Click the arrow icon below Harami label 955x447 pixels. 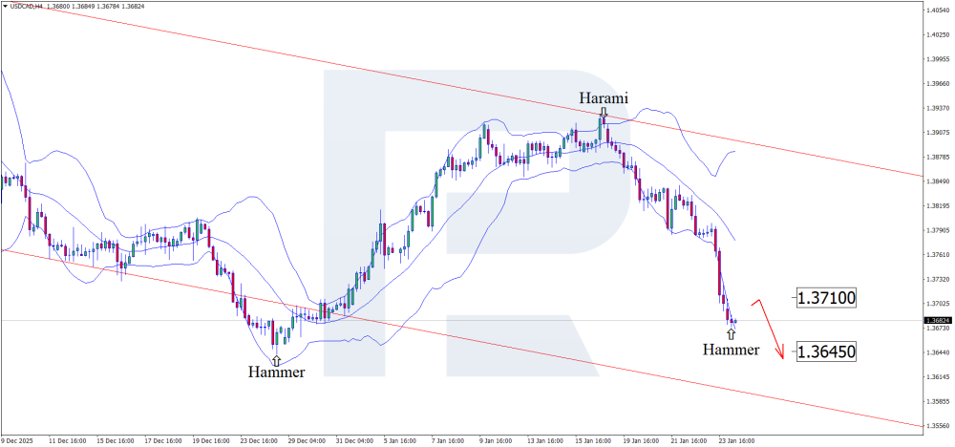(604, 112)
